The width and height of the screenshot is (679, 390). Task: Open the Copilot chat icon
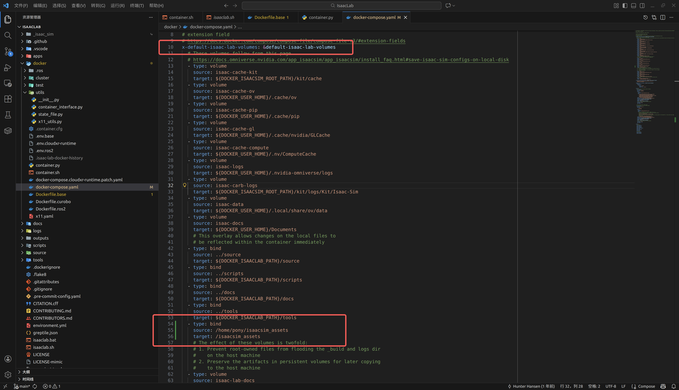448,5
